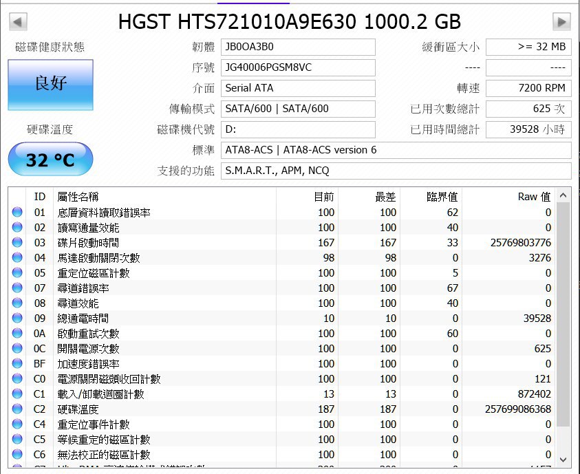
Task: Select the 碟片啟動時間 attribute name
Action: 88,243
